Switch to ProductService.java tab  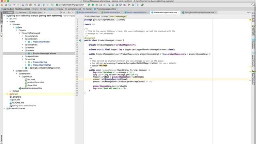112,12
